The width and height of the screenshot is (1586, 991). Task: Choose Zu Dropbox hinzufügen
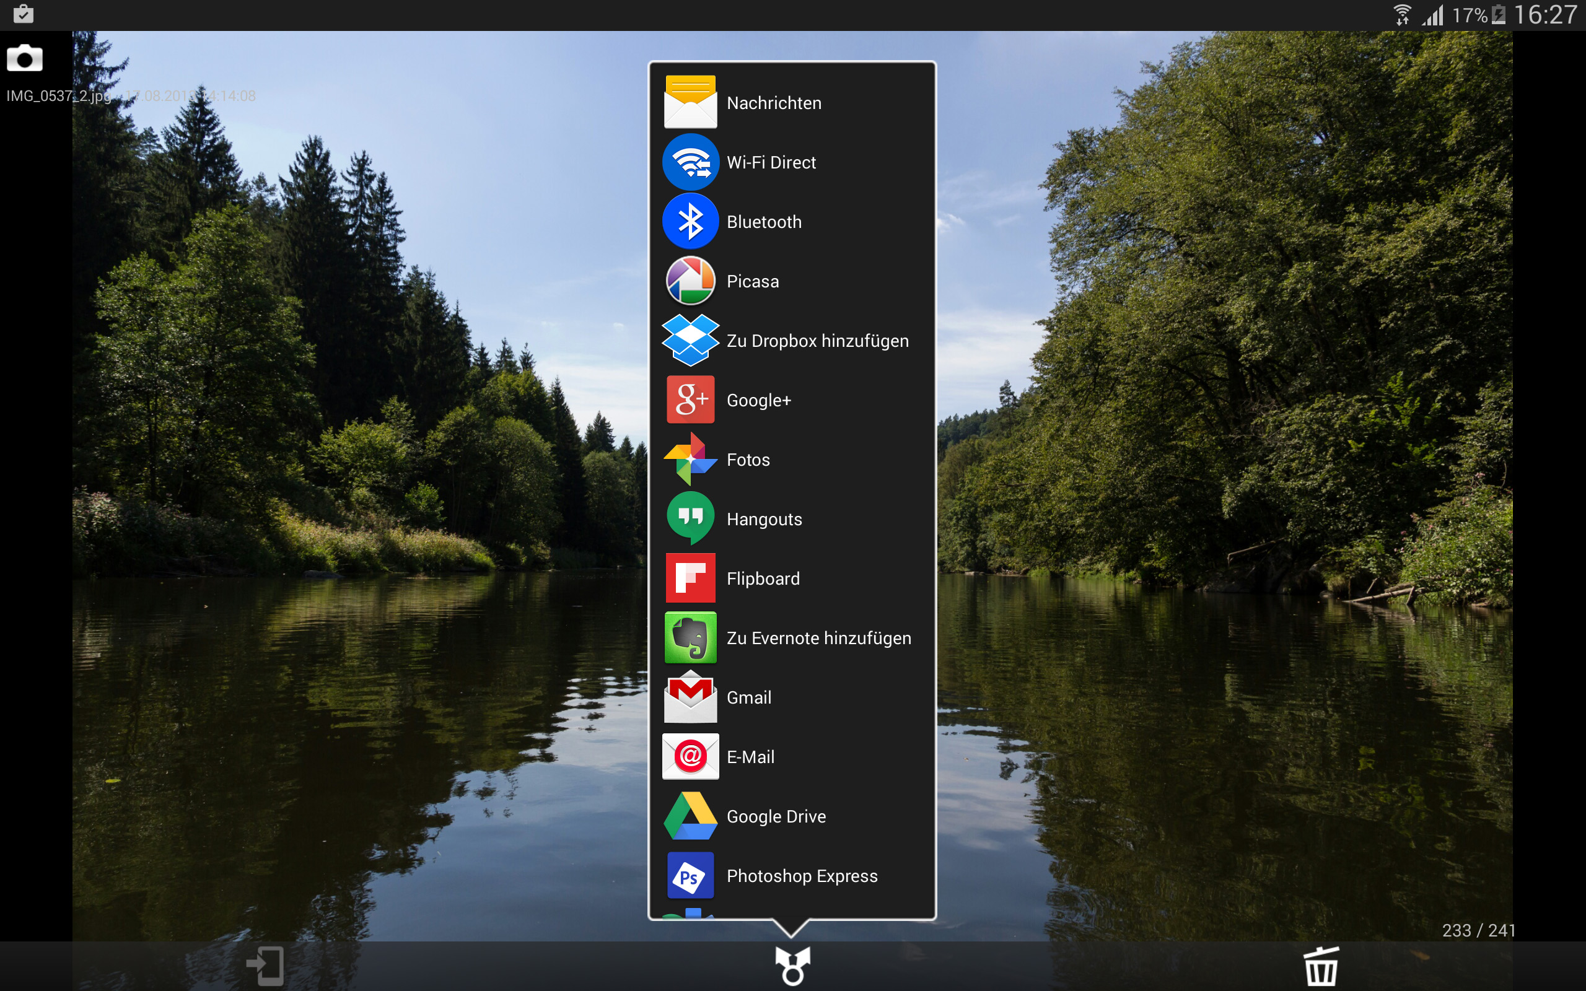coord(817,341)
